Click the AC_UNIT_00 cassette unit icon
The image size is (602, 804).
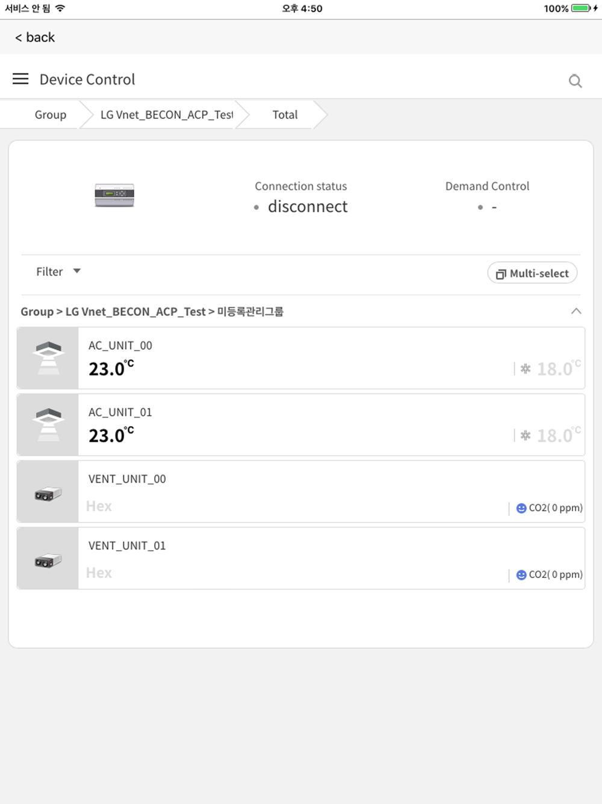pyautogui.click(x=48, y=358)
